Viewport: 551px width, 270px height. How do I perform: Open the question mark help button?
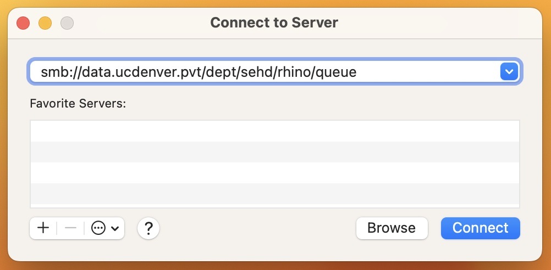pyautogui.click(x=148, y=228)
